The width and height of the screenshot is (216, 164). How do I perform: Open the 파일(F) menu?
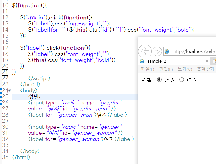(147, 69)
